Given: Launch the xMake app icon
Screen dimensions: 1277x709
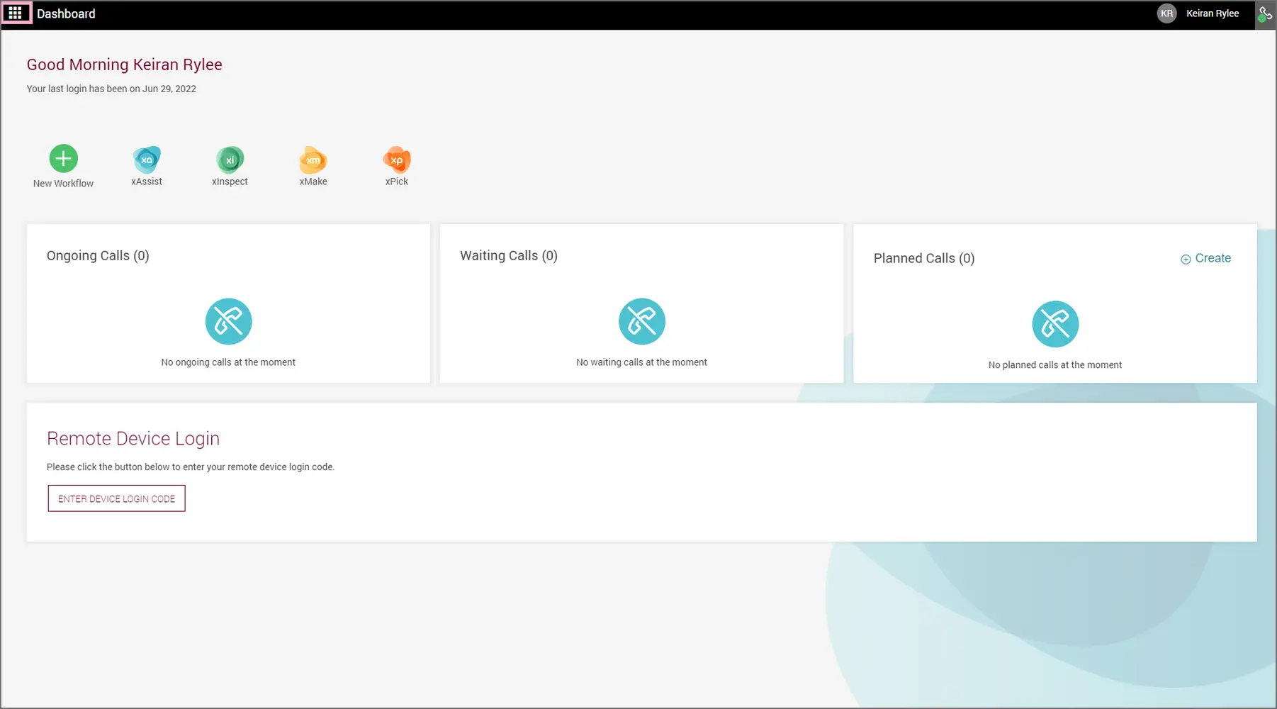Looking at the screenshot, I should 313,160.
